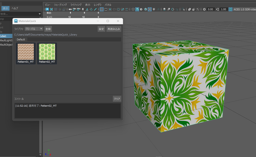Screen dimensions: 256x157
Task: Open the 表示 viewport menu
Action: click(x=88, y=5)
